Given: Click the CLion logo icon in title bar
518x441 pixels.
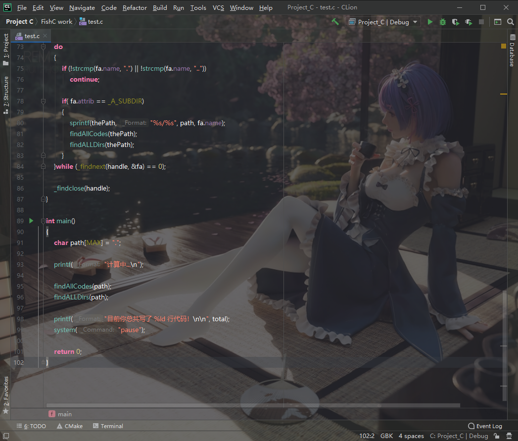Looking at the screenshot, I should pos(7,7).
